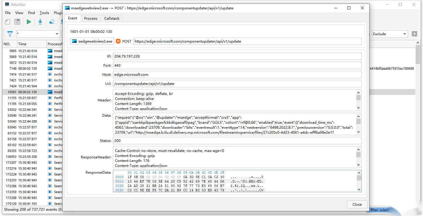Click 'Content-Encoding: gzip' in ResponseHeader
Screen dimensions: 423x216
[135, 156]
